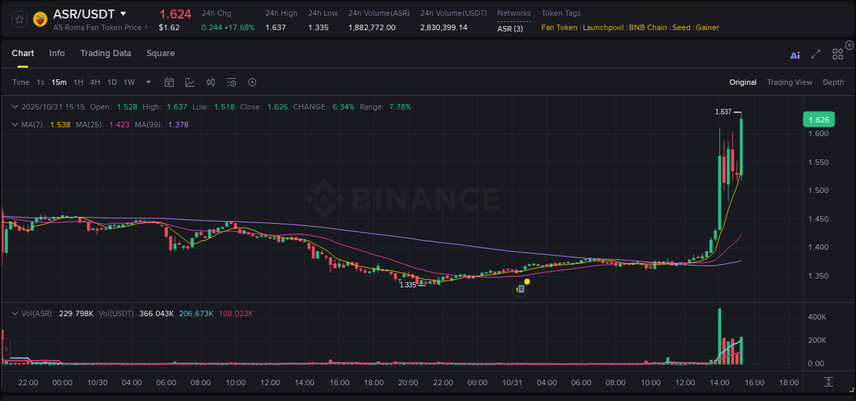Select the 1D candle interval
The height and width of the screenshot is (401, 856).
point(112,82)
